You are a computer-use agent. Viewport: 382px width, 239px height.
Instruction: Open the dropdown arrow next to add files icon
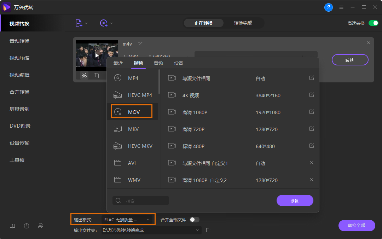click(86, 23)
